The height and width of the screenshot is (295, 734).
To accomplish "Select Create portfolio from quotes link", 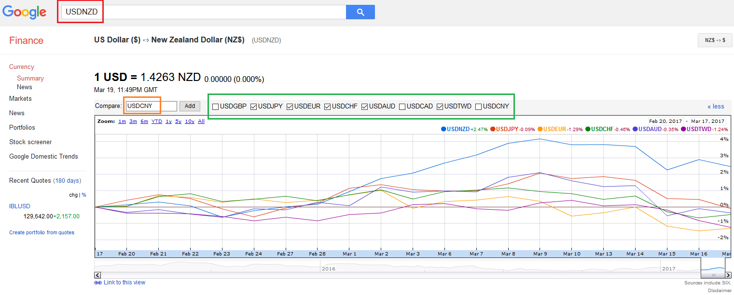I will coord(42,232).
